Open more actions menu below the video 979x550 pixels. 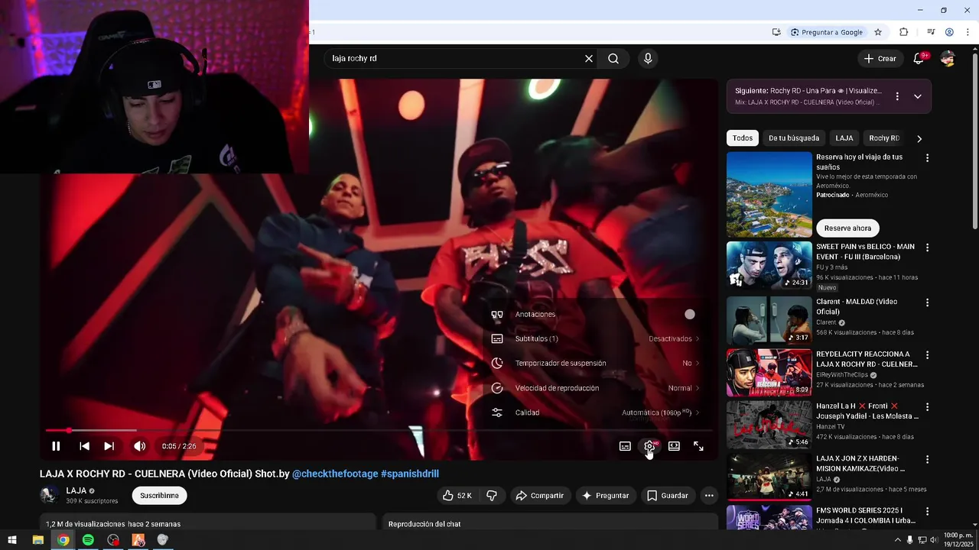tap(709, 496)
